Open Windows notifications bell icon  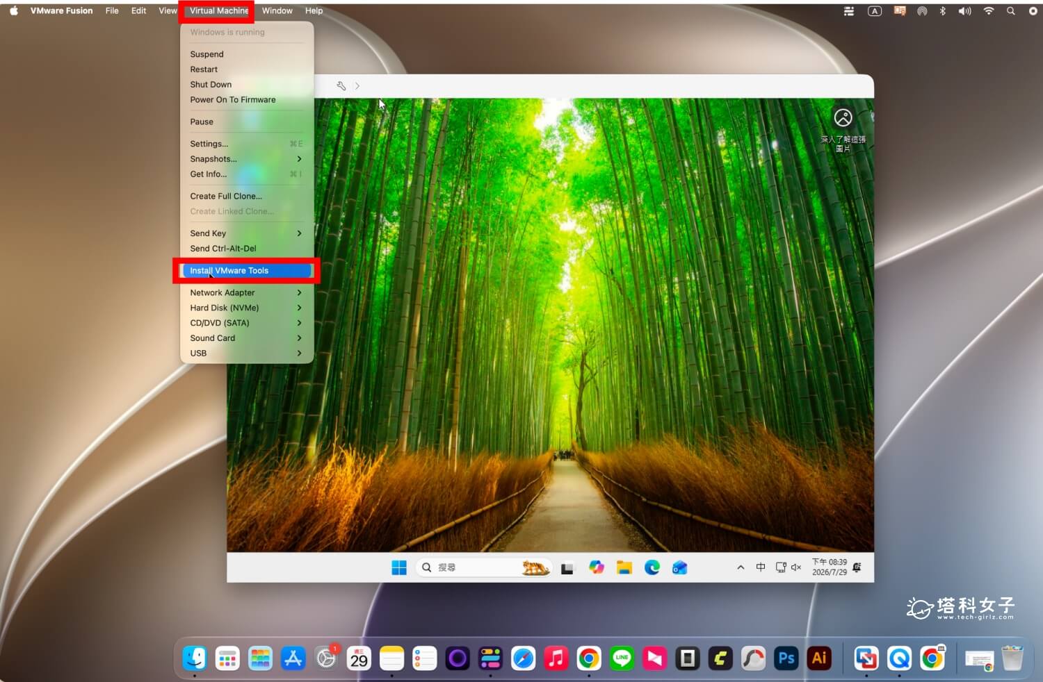(x=857, y=567)
